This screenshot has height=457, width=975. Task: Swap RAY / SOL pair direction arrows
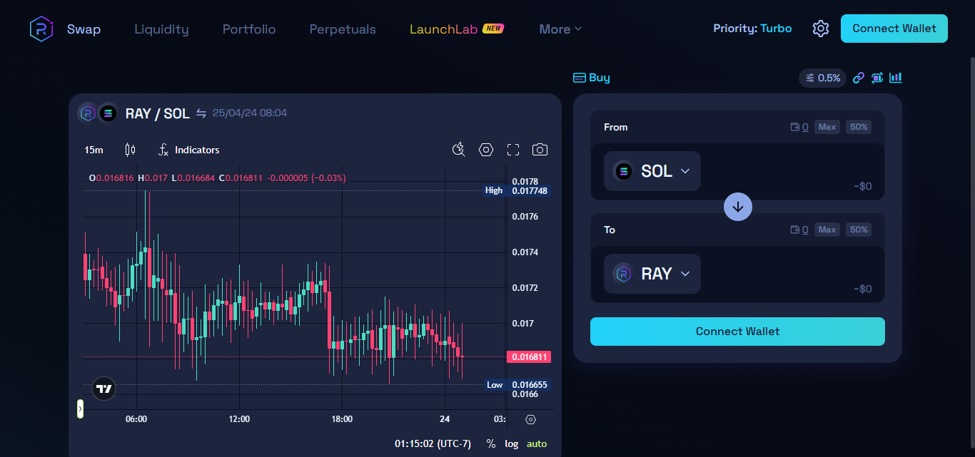coord(201,113)
